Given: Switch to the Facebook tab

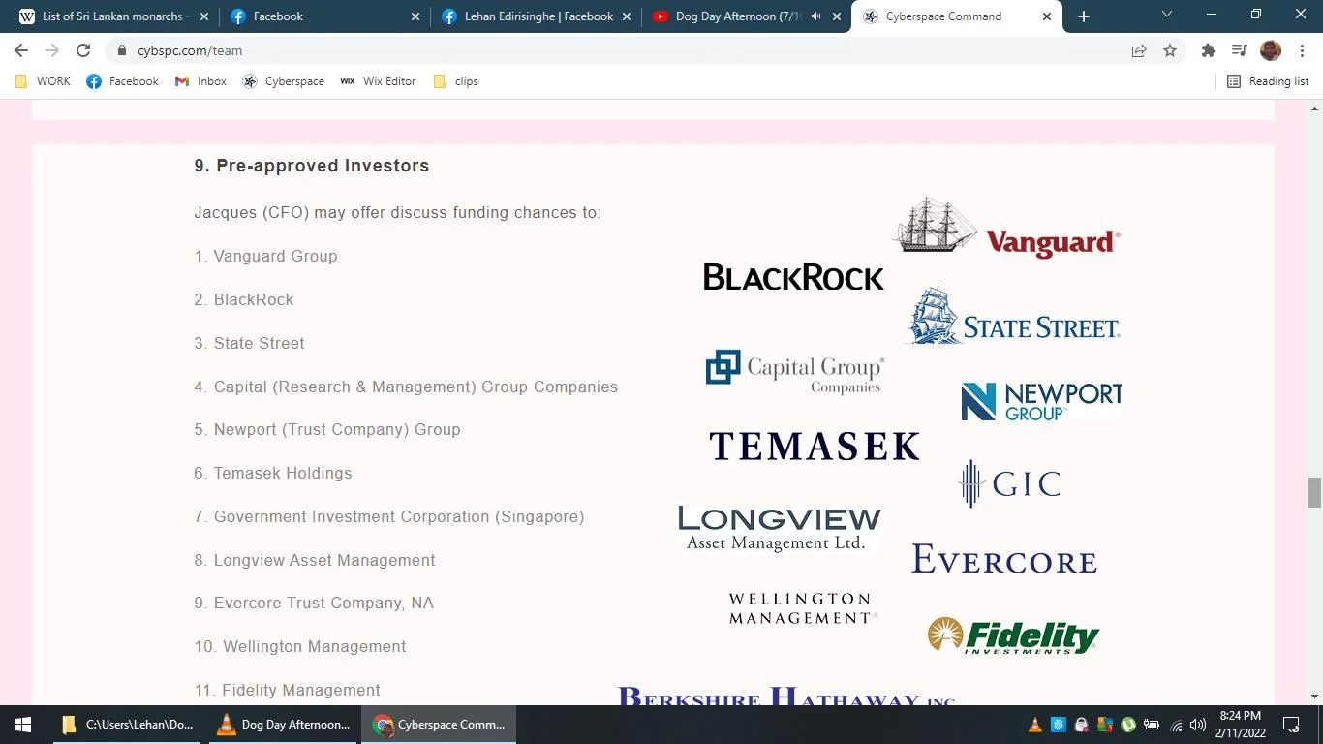Looking at the screenshot, I should coord(325,16).
